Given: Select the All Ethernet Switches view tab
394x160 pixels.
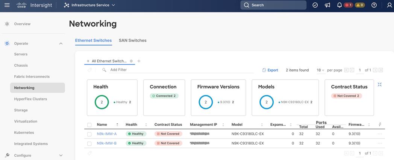Looking at the screenshot, I should tap(109, 61).
